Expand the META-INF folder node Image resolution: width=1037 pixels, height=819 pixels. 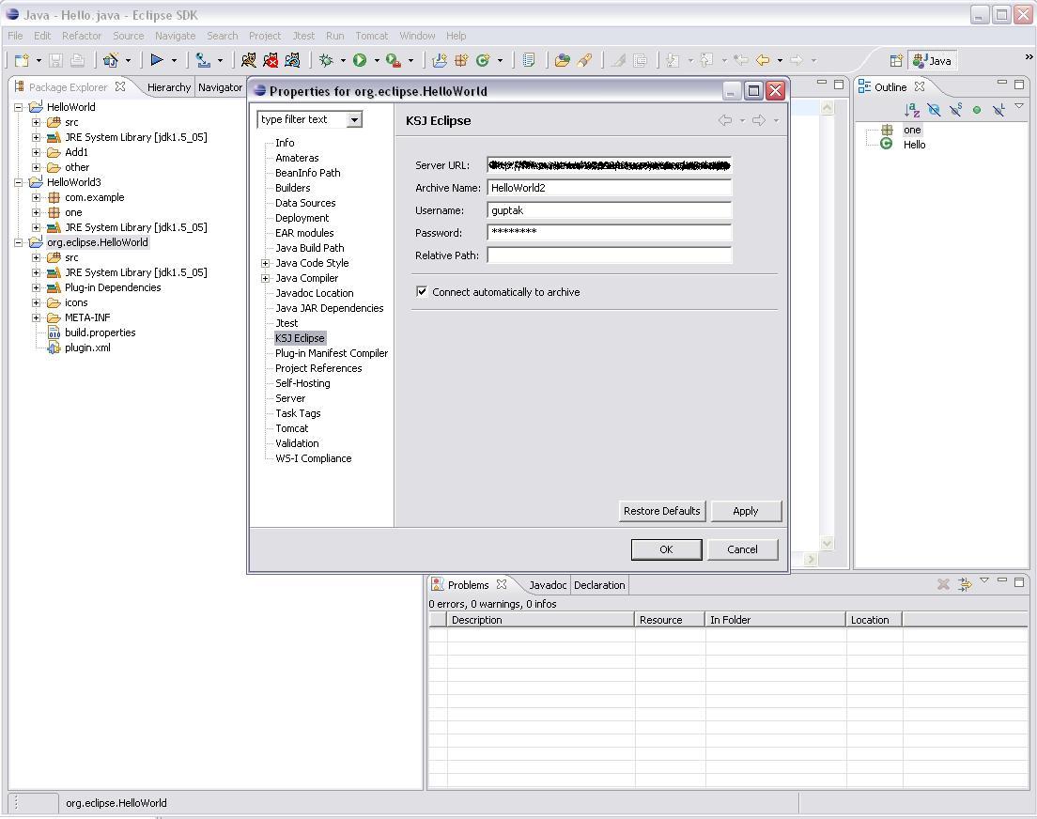37,318
